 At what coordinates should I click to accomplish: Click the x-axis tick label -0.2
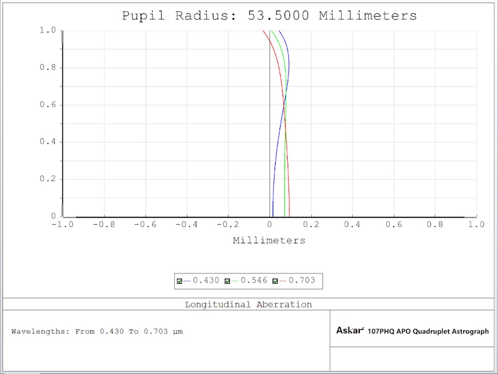(x=228, y=225)
